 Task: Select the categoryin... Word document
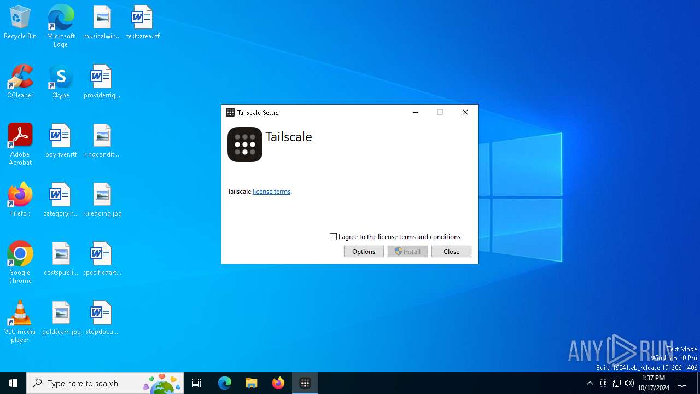[61, 200]
